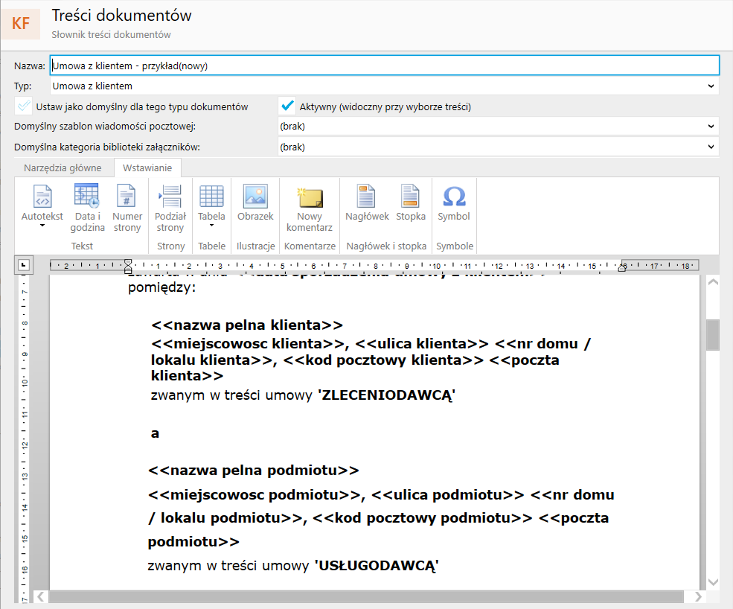The width and height of the screenshot is (733, 609).
Task: Expand the Autotekst dropdown arrow
Action: 42,226
